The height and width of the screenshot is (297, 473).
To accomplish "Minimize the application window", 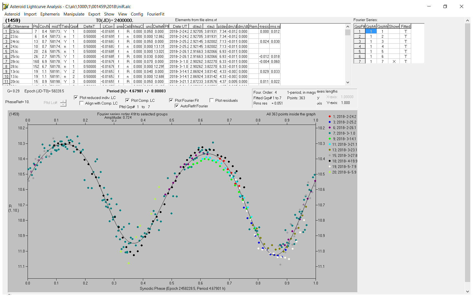I will (429, 6).
